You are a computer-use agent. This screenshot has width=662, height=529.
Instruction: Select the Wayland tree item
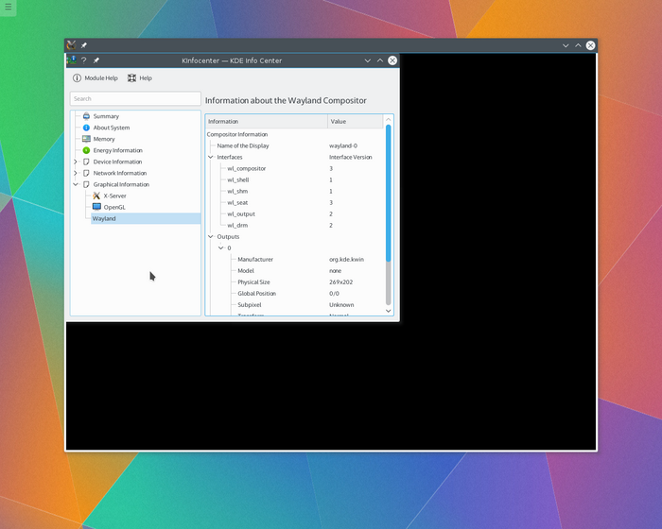104,218
